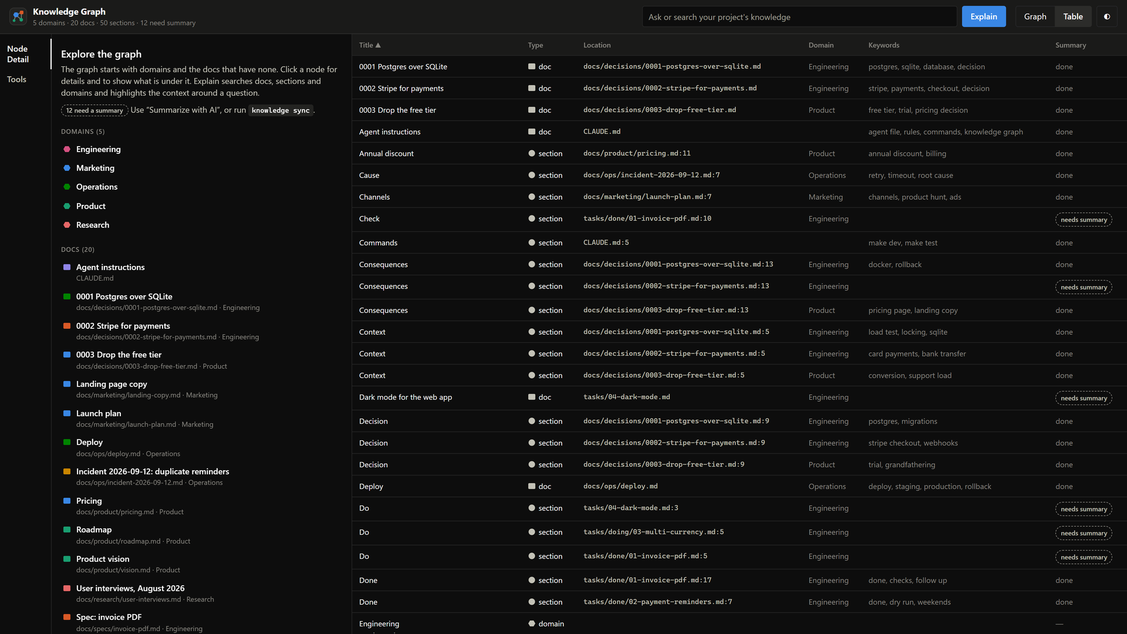This screenshot has height=634, width=1127.
Task: Click needs summary badge on the Check row
Action: (1084, 220)
